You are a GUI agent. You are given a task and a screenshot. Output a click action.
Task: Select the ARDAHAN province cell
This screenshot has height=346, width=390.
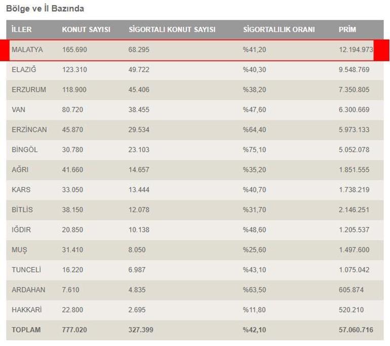click(28, 290)
